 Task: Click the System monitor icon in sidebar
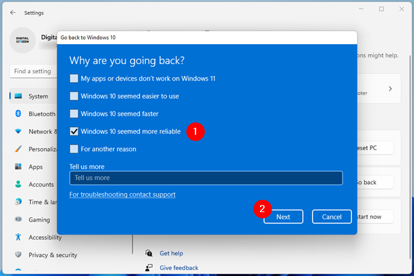[19, 96]
